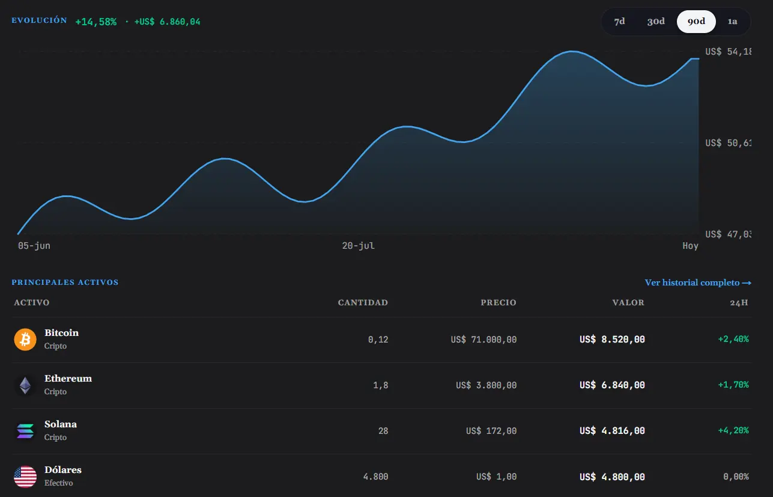The width and height of the screenshot is (773, 497).
Task: Click Solana quantity 28
Action: point(383,431)
